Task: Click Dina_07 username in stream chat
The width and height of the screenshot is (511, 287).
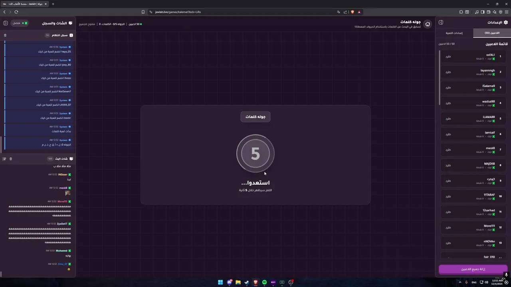Action: click(63, 264)
